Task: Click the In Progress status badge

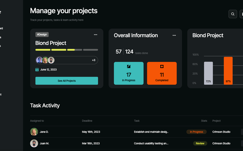Action: (197, 132)
